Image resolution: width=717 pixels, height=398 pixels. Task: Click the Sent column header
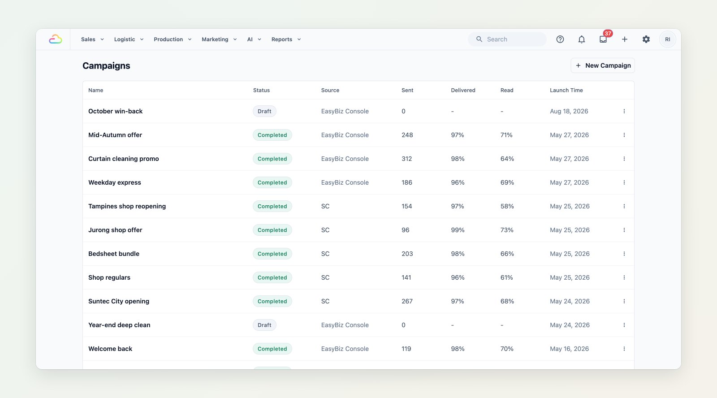coord(407,90)
